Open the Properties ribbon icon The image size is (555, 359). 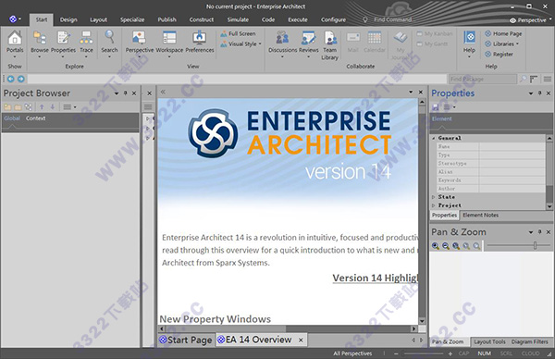63,38
